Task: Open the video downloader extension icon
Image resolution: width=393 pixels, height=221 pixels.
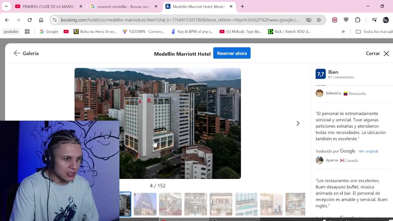Action: coord(346,20)
